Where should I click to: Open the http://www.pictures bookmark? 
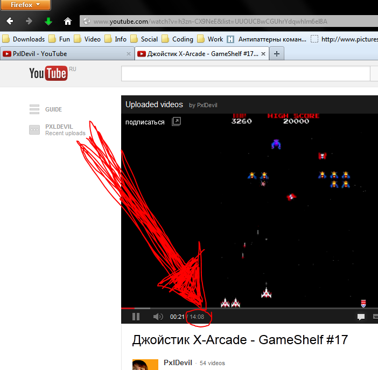click(344, 39)
